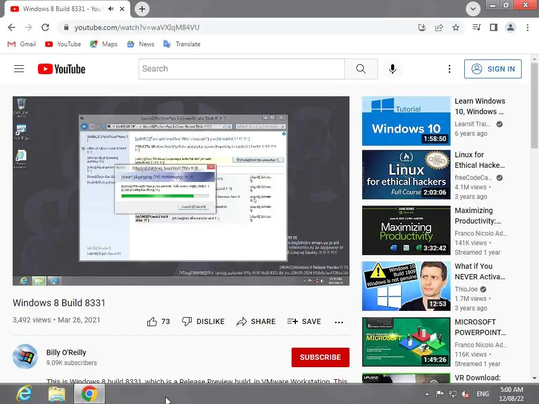Launch Internet Explorer from the taskbar
The image size is (539, 404).
tap(24, 393)
